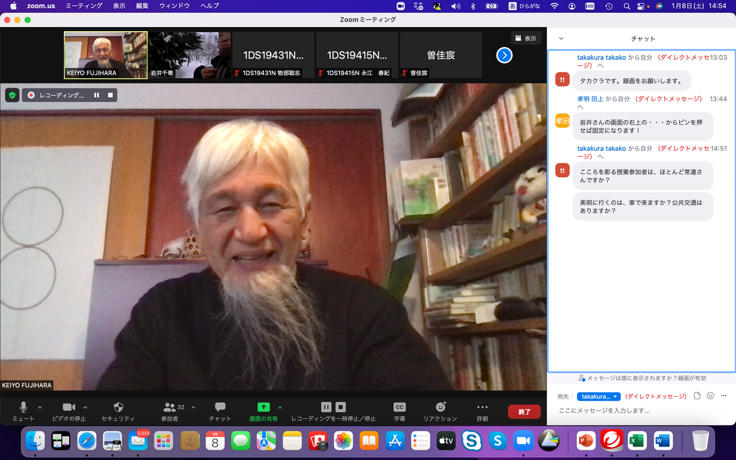736x460 pixels.
Task: Expand share options arrow beside 画面の共有
Action: tap(280, 407)
